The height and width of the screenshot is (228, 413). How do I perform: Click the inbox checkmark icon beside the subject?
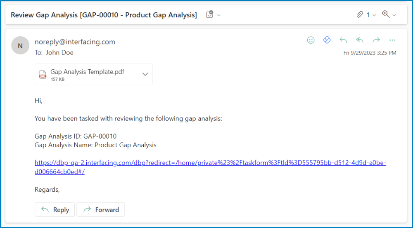pyautogui.click(x=209, y=15)
